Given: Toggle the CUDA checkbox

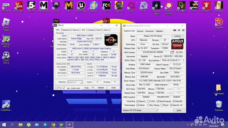Looking at the screenshot, I should (x=148, y=101).
